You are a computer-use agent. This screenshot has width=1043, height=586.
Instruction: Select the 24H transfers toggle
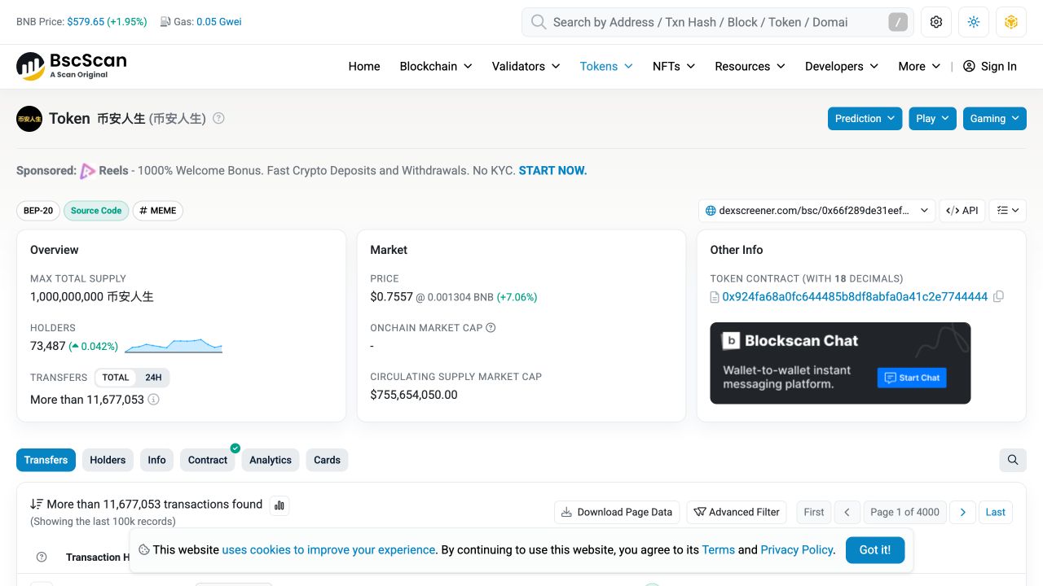pyautogui.click(x=153, y=378)
